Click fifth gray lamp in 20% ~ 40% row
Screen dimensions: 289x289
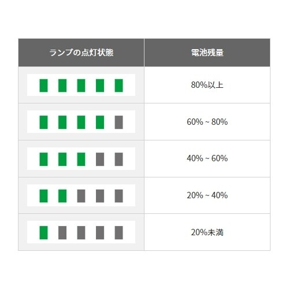(x=118, y=196)
